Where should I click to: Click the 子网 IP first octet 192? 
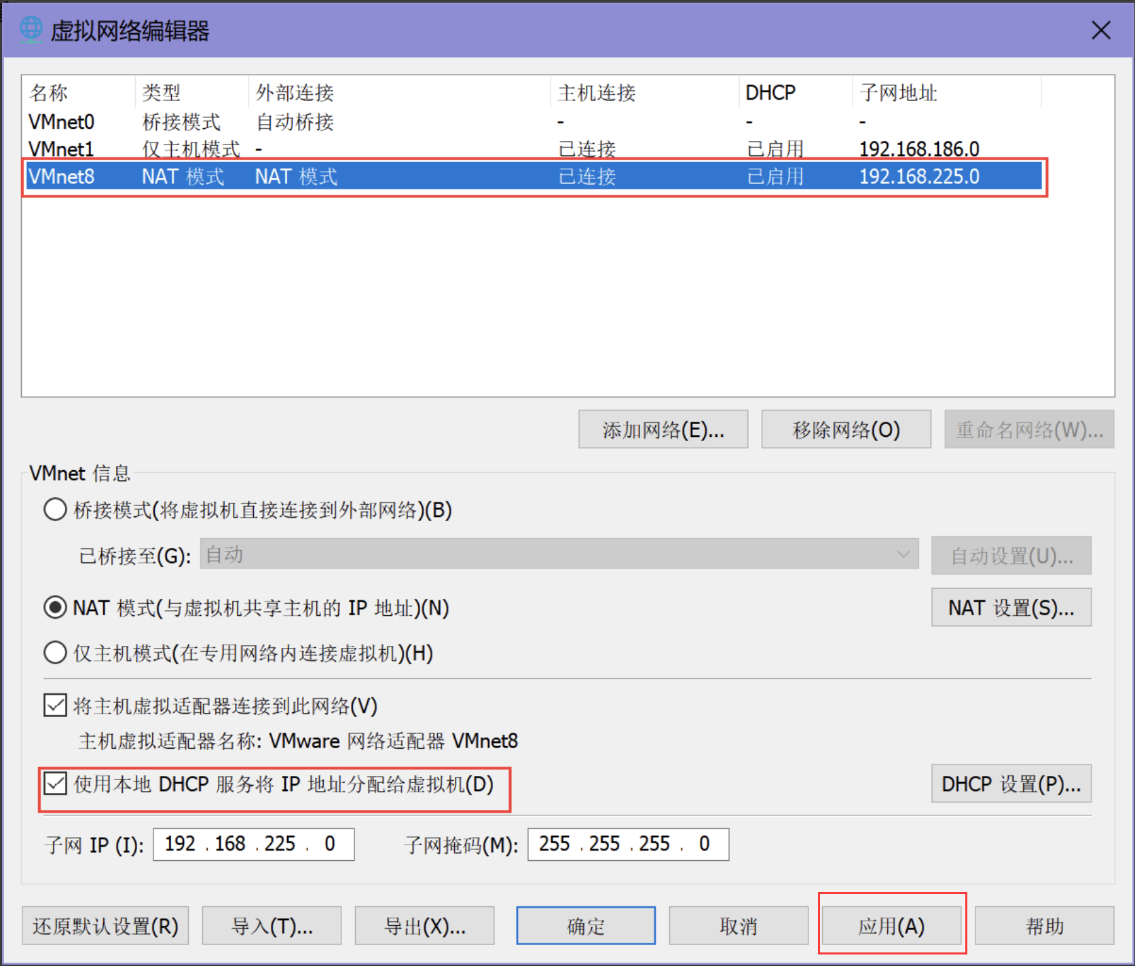pyautogui.click(x=180, y=844)
